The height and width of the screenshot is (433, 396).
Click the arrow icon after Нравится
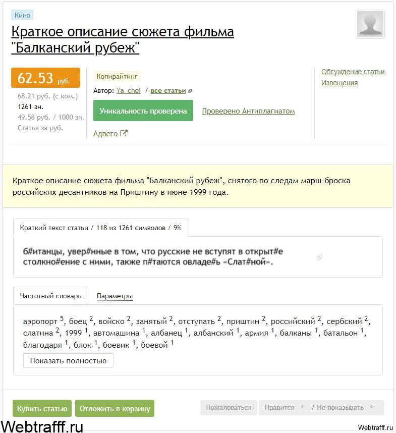coord(303,407)
